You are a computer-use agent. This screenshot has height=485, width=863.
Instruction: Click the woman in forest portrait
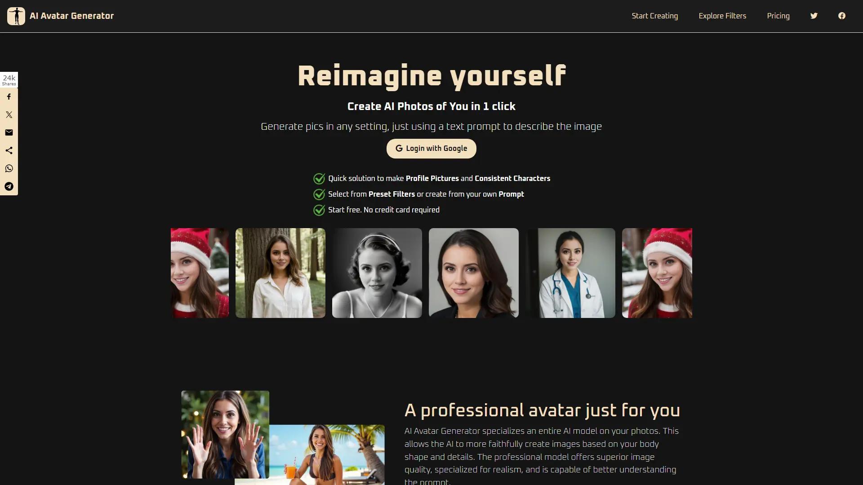coord(280,273)
